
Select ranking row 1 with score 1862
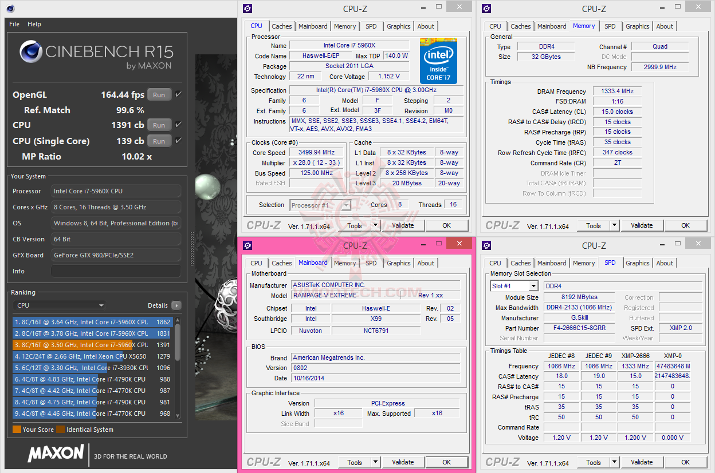[92, 322]
